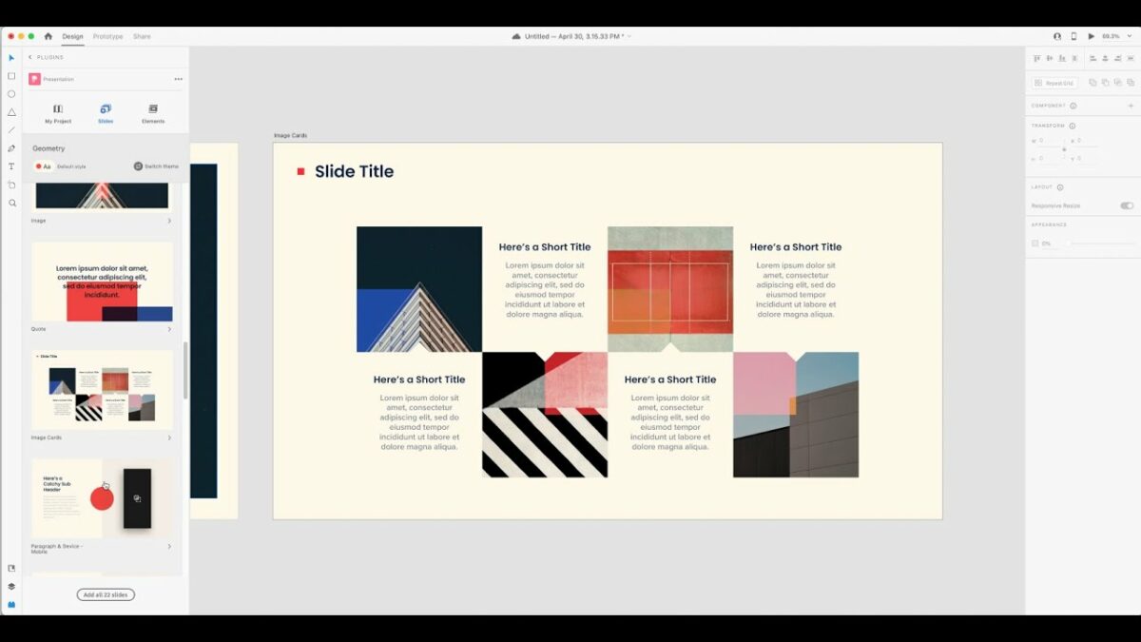Click Add all 22 slides

pos(105,593)
